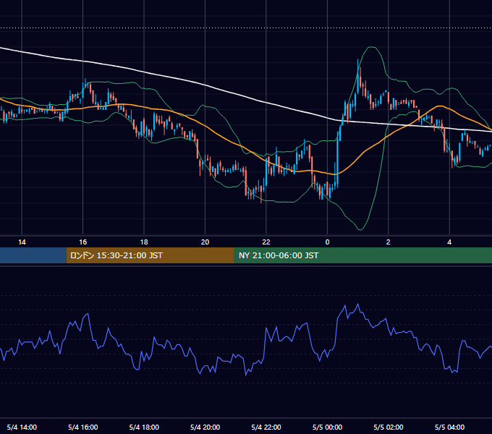Click the London 15:30-21:00 JST session bar
The width and height of the screenshot is (492, 434).
coord(150,255)
